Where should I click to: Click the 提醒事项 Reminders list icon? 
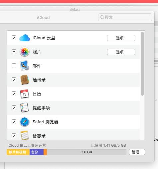pos(25,108)
